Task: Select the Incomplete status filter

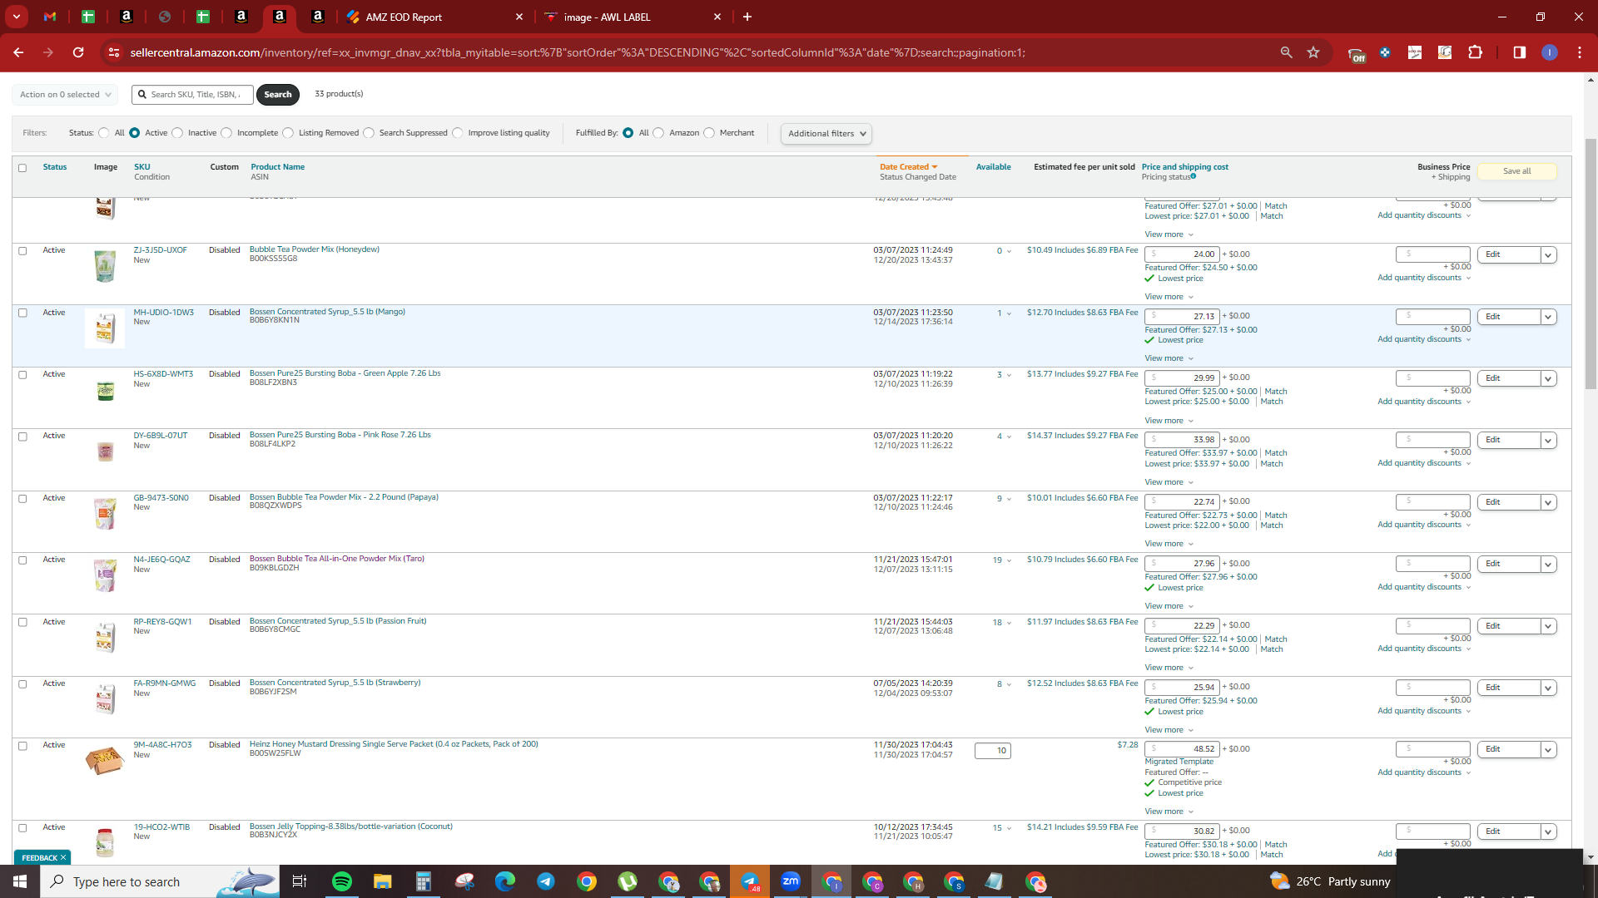Action: [x=226, y=133]
